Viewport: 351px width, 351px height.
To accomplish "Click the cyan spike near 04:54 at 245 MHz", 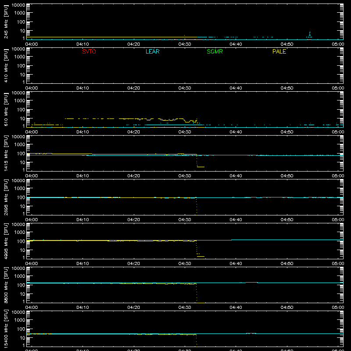I will pos(310,34).
